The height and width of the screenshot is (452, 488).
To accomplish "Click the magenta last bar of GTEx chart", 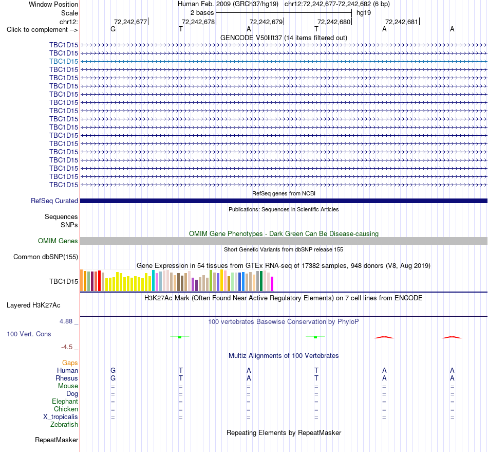I will 272,284.
